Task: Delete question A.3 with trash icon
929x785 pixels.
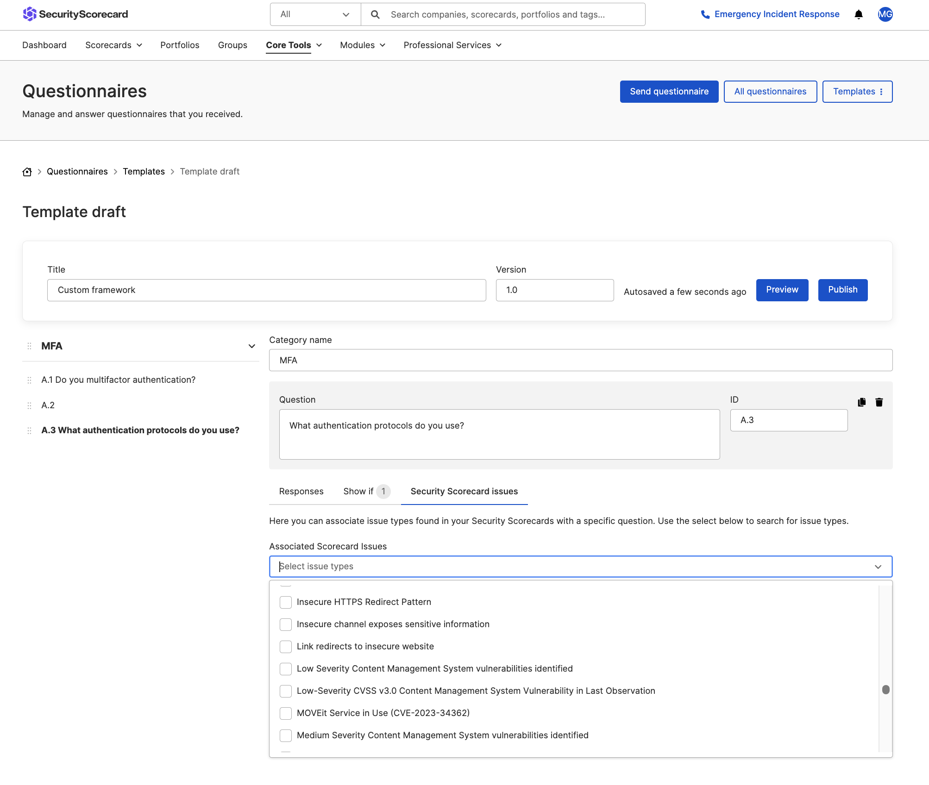Action: pyautogui.click(x=879, y=402)
